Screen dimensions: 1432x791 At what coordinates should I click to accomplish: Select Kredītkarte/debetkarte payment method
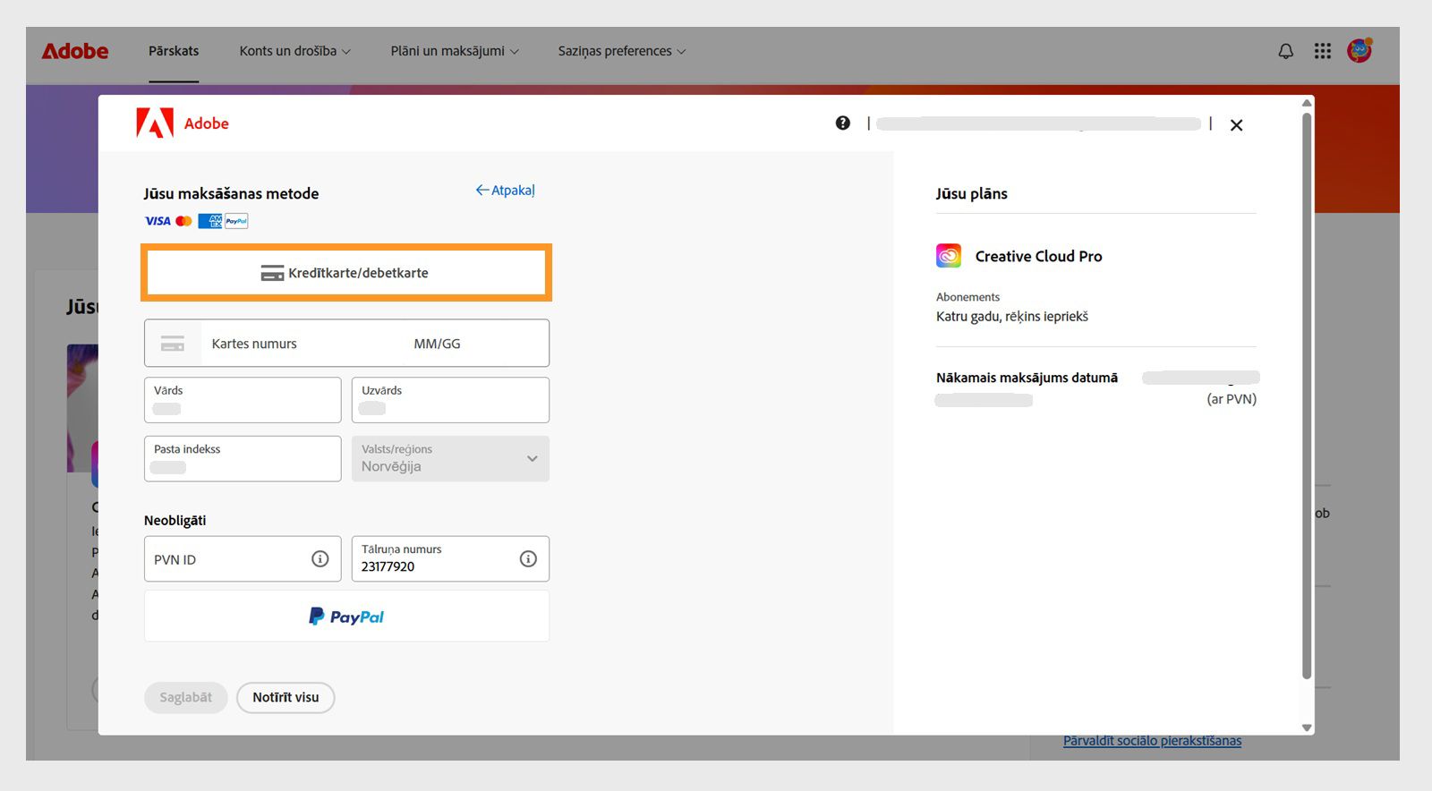(x=346, y=273)
